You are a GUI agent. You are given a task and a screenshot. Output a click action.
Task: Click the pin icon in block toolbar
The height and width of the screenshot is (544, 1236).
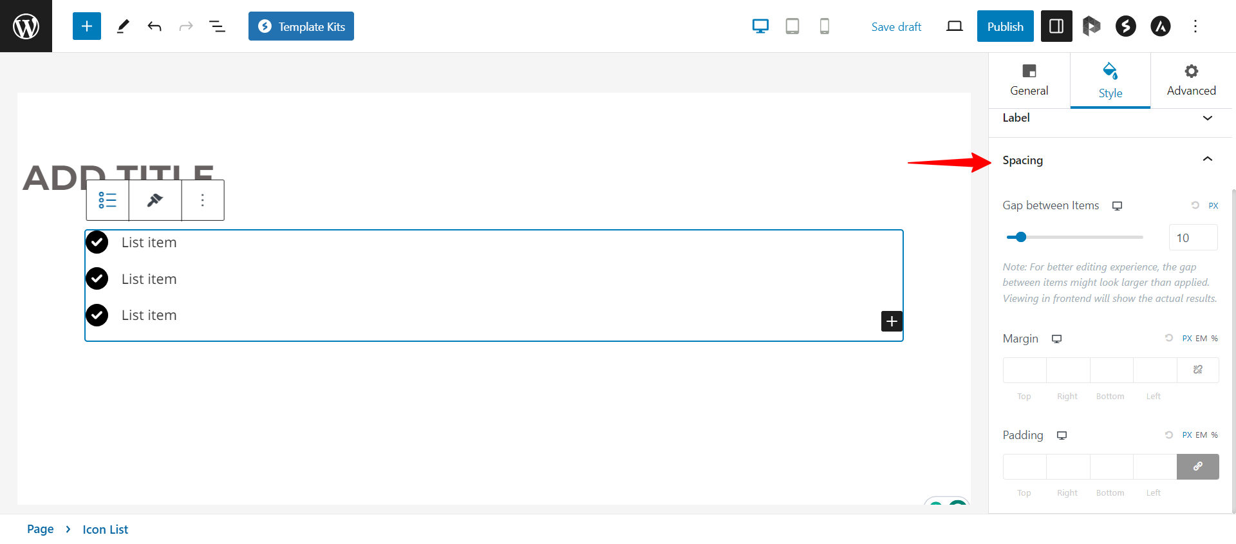point(155,200)
